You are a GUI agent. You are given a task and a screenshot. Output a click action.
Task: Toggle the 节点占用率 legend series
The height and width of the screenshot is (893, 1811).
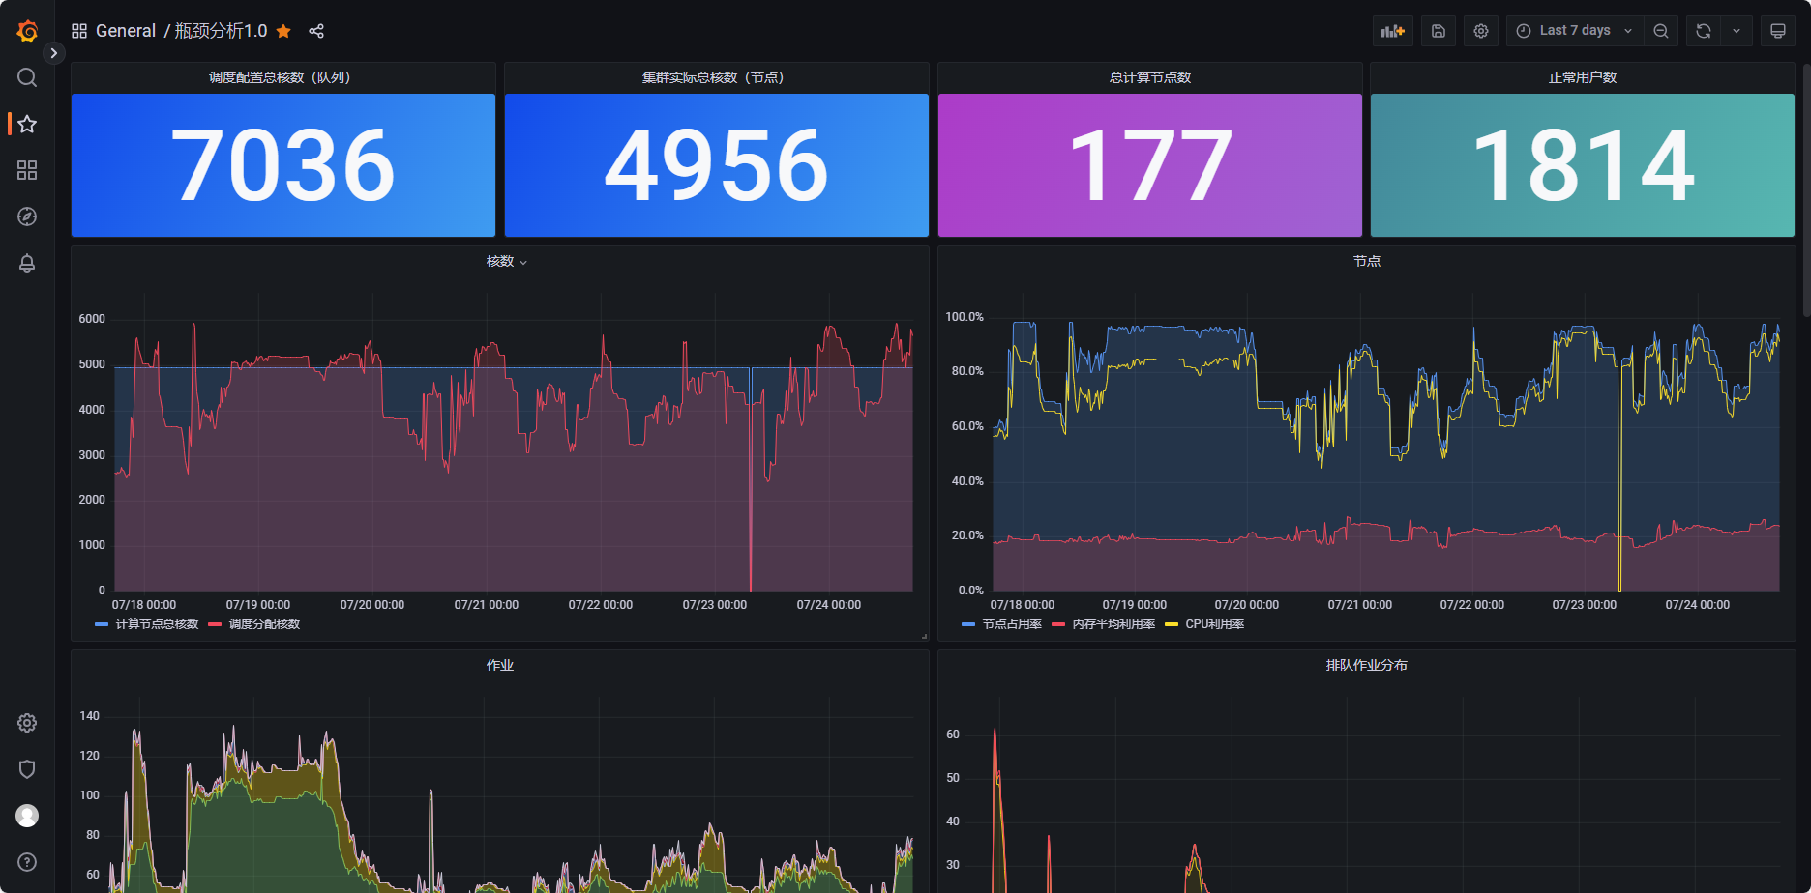tap(1012, 624)
